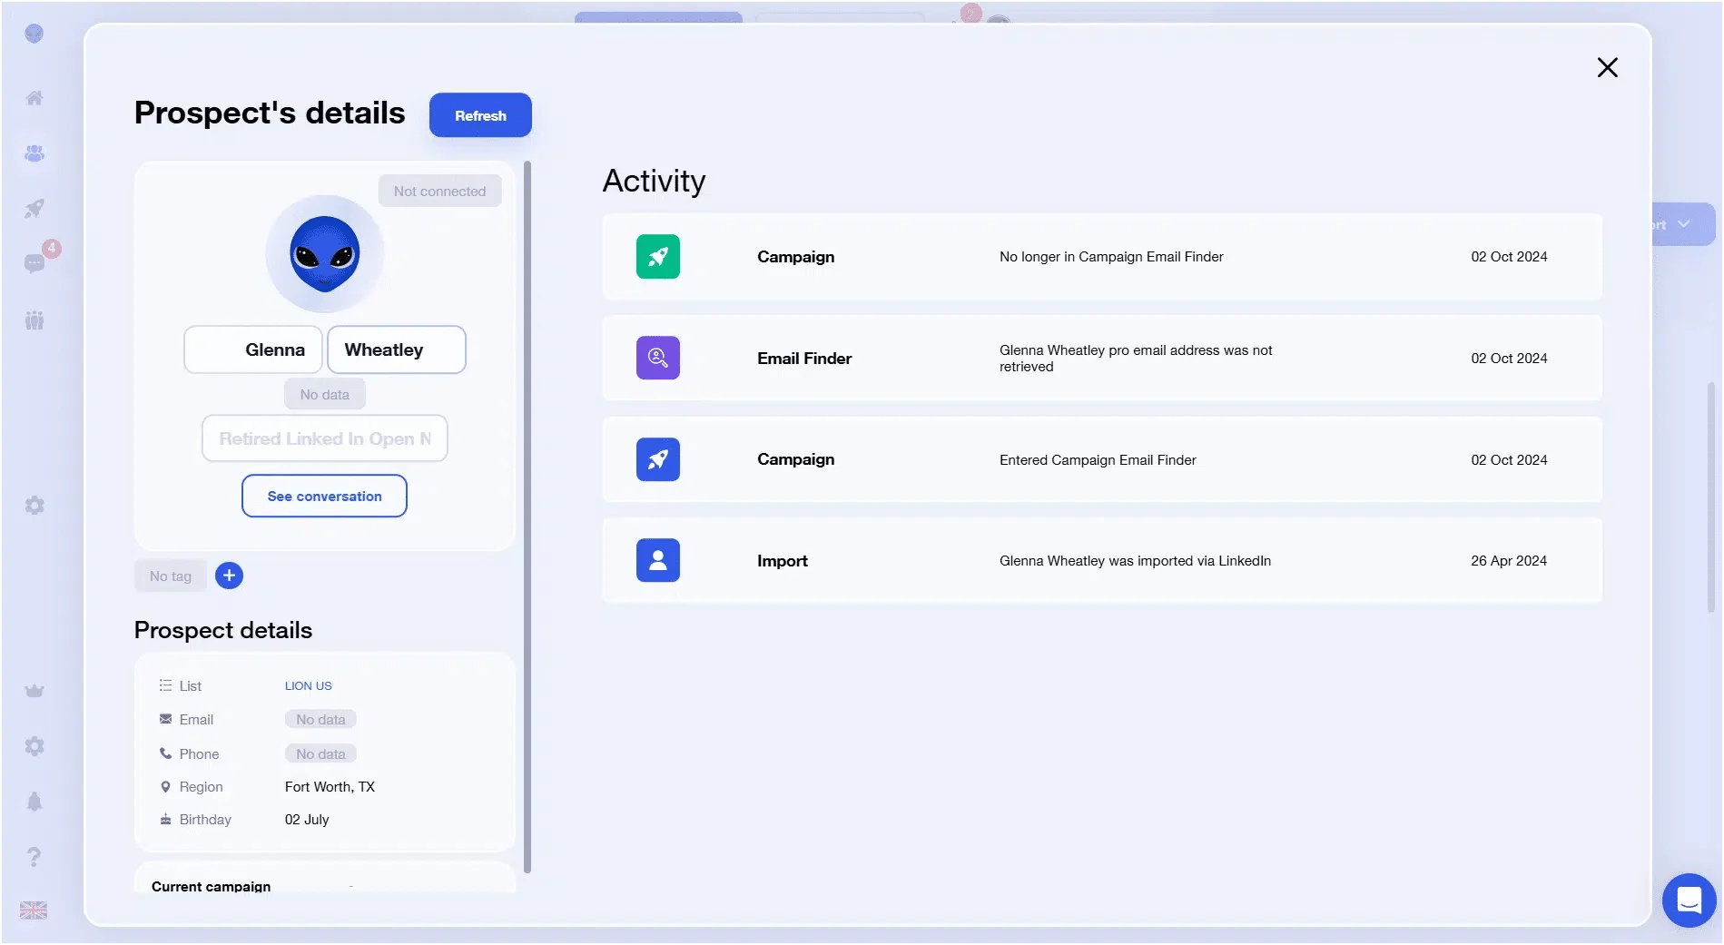Open the team group icon in sidebar

tap(34, 320)
